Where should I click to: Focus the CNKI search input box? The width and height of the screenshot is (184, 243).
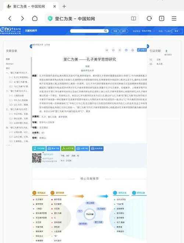[x=87, y=31]
